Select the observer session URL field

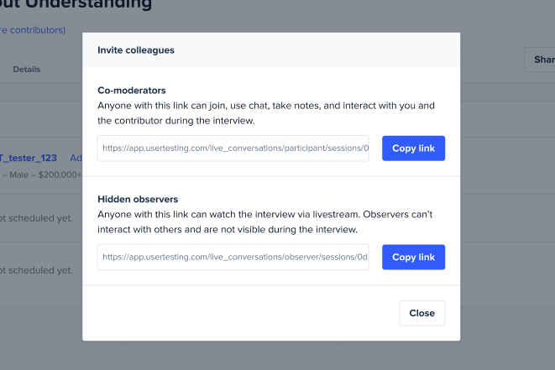[233, 258]
